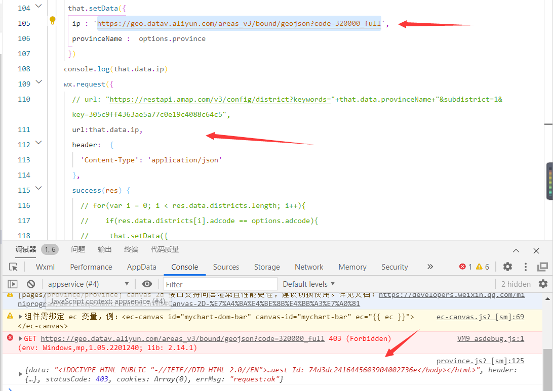The image size is (553, 391).
Task: Open the ec-canvas.js? [sm]:69 source link
Action: coord(480,317)
